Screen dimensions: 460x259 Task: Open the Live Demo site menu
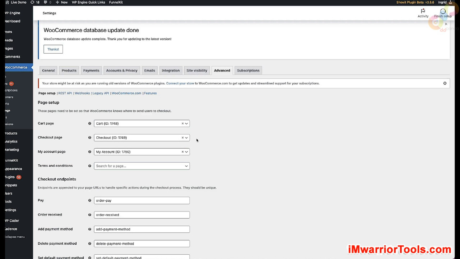[16, 2]
